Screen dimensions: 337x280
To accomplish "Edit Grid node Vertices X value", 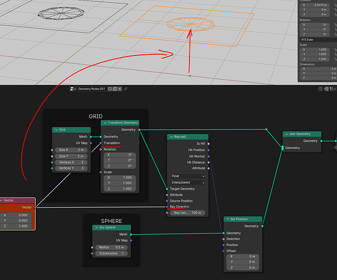I will click(71, 162).
